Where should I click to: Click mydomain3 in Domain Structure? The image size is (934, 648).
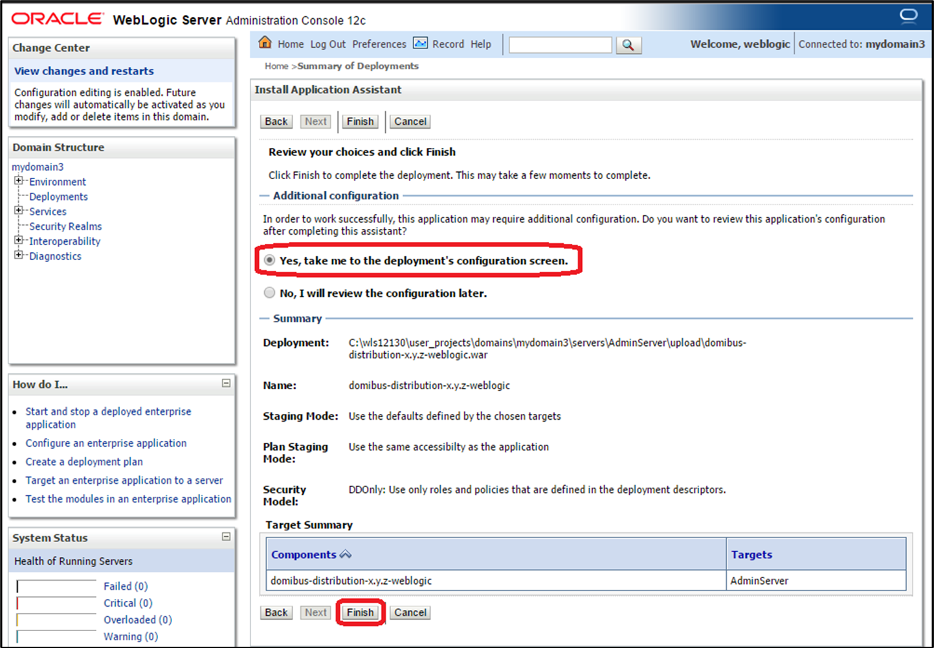click(x=38, y=167)
